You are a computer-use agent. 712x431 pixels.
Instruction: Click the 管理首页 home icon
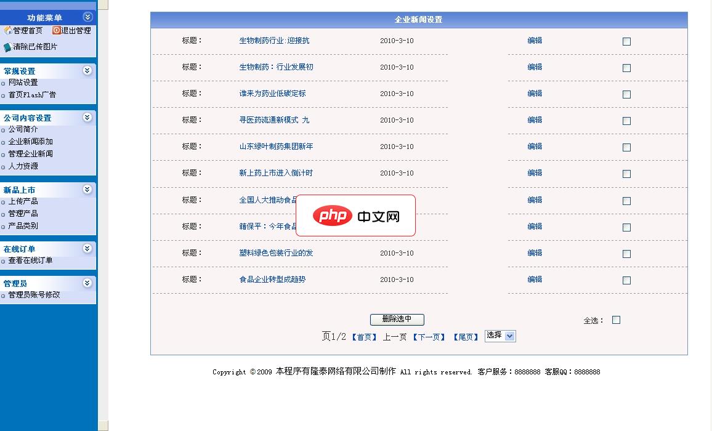coord(7,31)
